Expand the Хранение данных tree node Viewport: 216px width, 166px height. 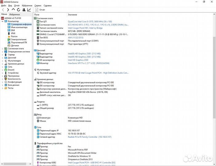(x=2, y=64)
